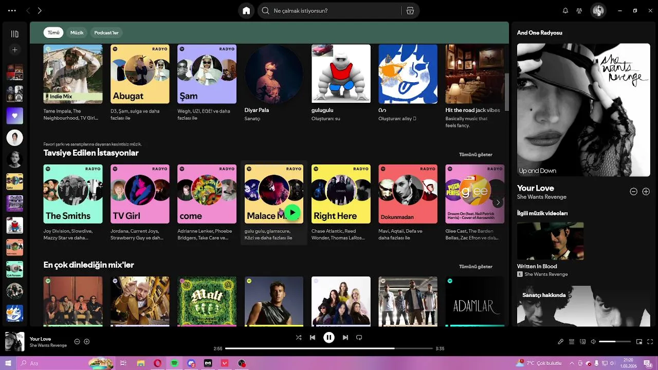The image size is (658, 370).
Task: Toggle lyrics microphone icon in player bar
Action: pos(561,342)
